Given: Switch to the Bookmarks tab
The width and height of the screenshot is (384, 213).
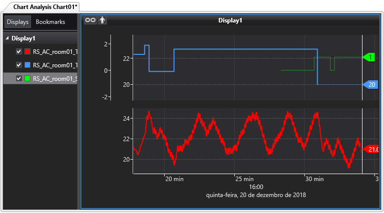Looking at the screenshot, I should [50, 22].
